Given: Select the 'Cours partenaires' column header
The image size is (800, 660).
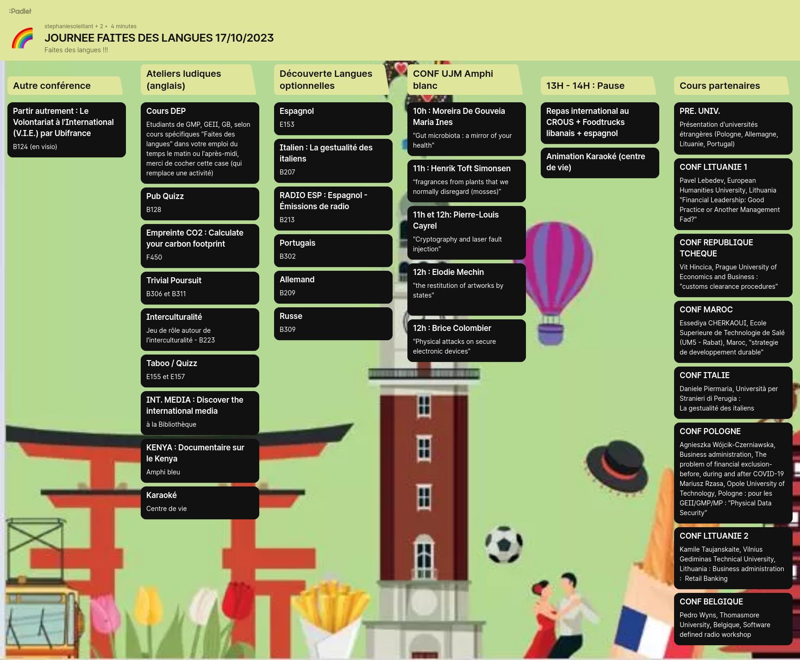Looking at the screenshot, I should 731,86.
